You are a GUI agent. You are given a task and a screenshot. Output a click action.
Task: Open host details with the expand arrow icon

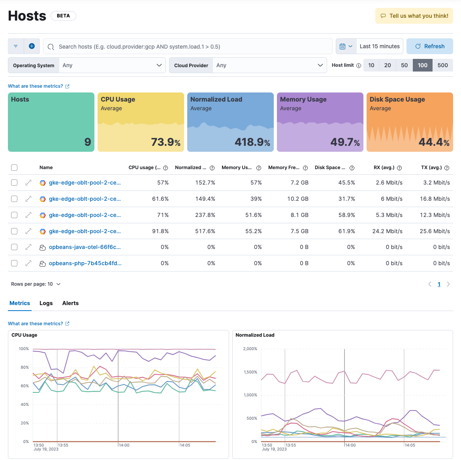coord(28,183)
